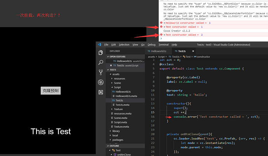268x156 pixels.
Task: Click 'assets' in the breadcrumb
Action: click(x=151, y=57)
